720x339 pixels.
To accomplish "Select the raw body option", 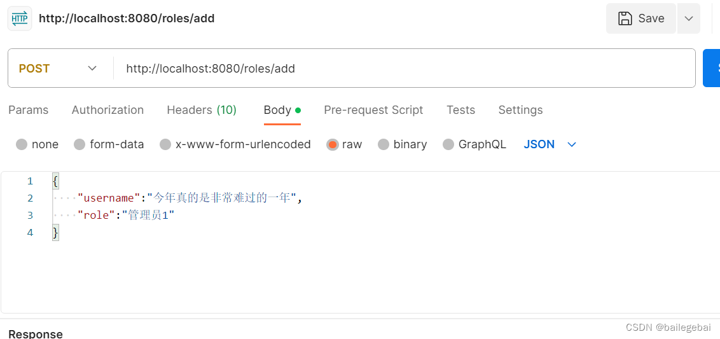I will point(332,144).
